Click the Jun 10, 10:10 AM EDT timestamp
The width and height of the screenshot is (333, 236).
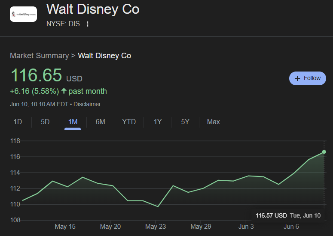39,104
